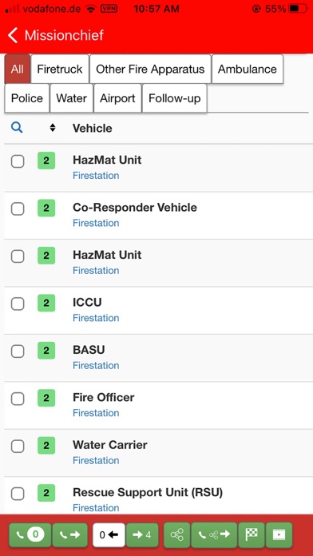Go to next mission with right arrow 4
This screenshot has height=556, width=313.
142,534
